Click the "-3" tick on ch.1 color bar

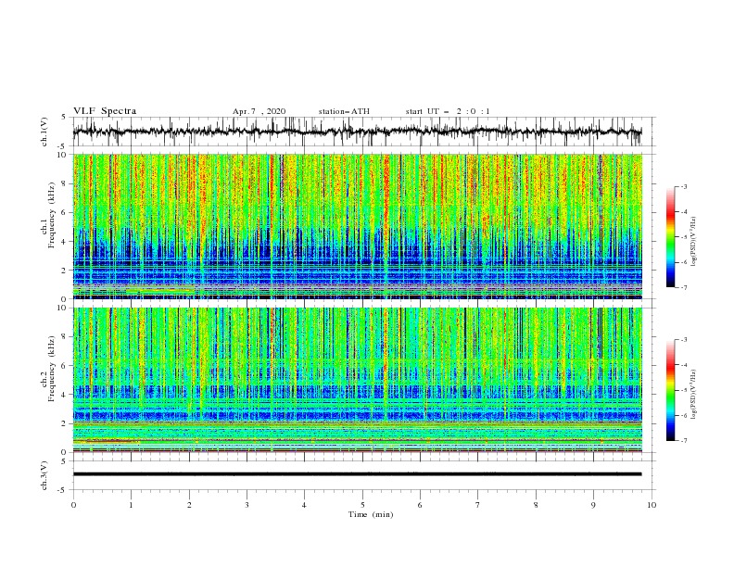(683, 186)
